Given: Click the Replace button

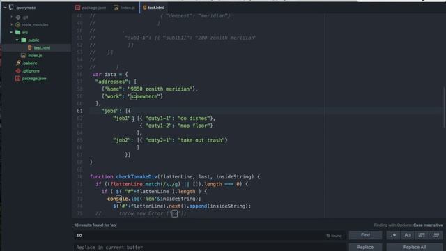Looking at the screenshot, I should pyautogui.click(x=365, y=247).
